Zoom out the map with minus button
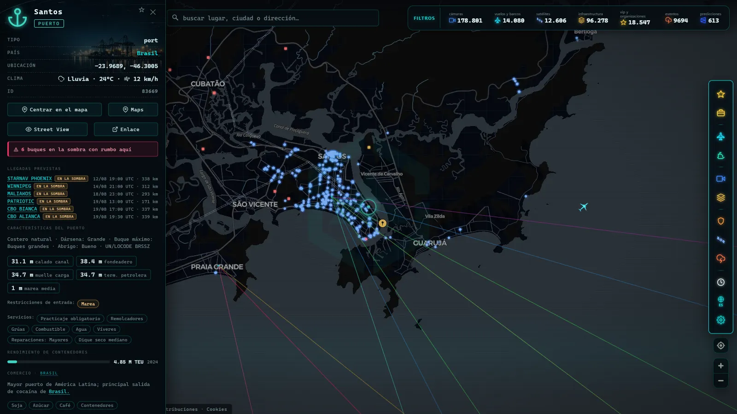Viewport: 737px width, 414px height. [721, 381]
